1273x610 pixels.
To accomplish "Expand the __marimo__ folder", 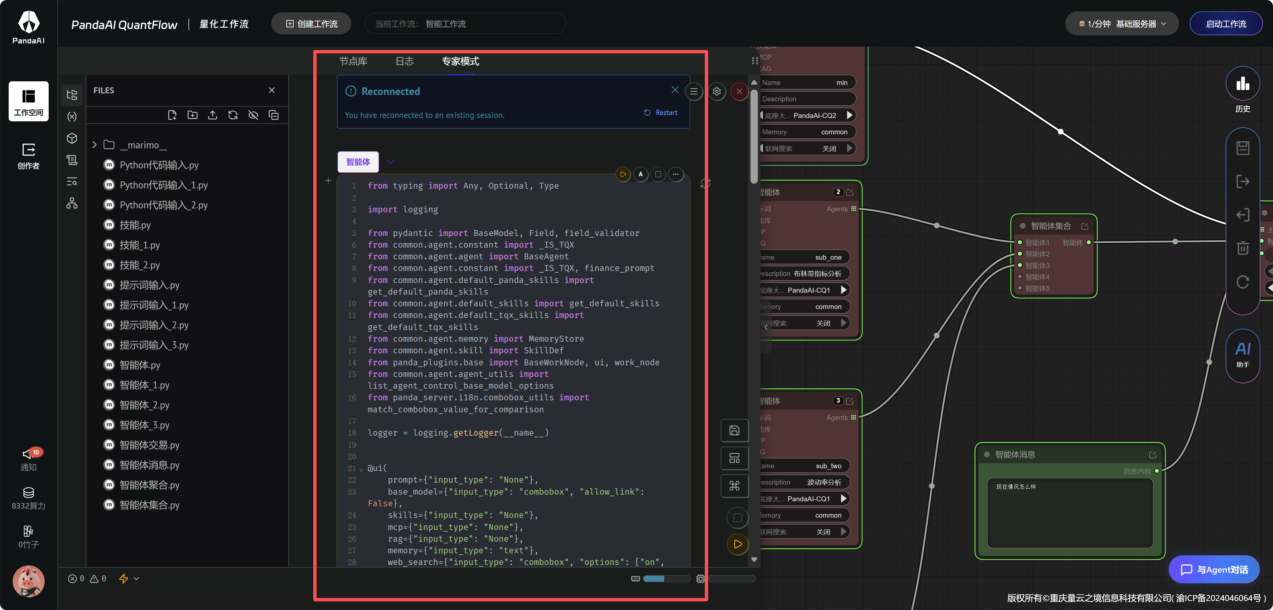I will (94, 145).
